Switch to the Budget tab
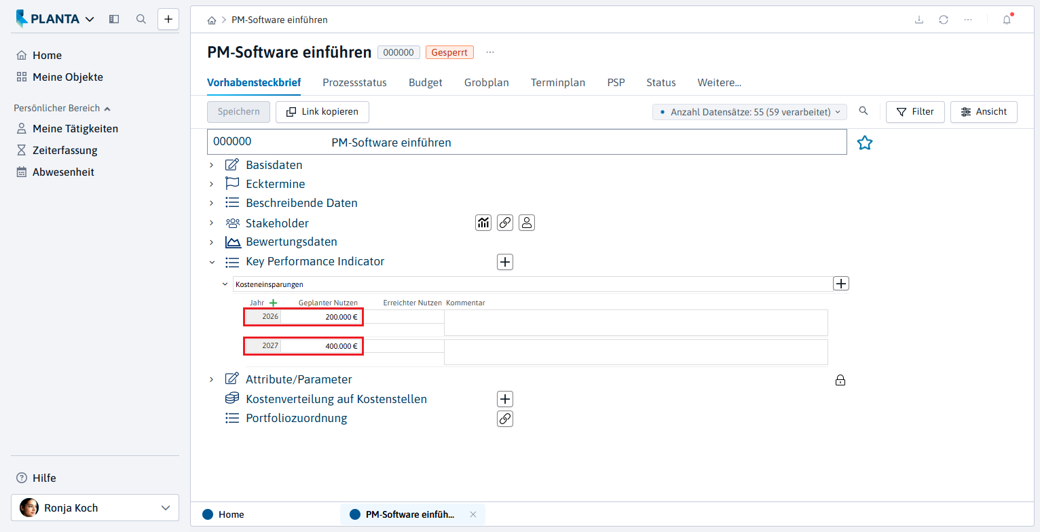The width and height of the screenshot is (1040, 532). pyautogui.click(x=426, y=83)
